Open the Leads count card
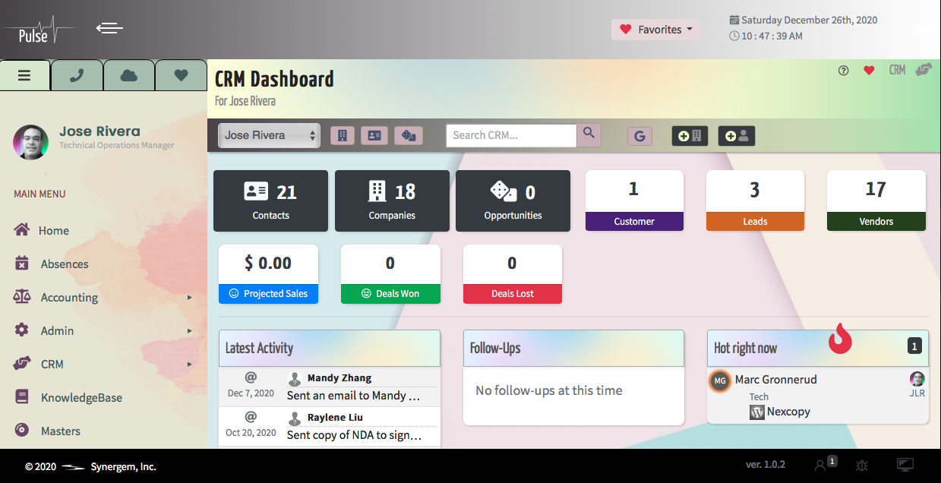 (754, 200)
